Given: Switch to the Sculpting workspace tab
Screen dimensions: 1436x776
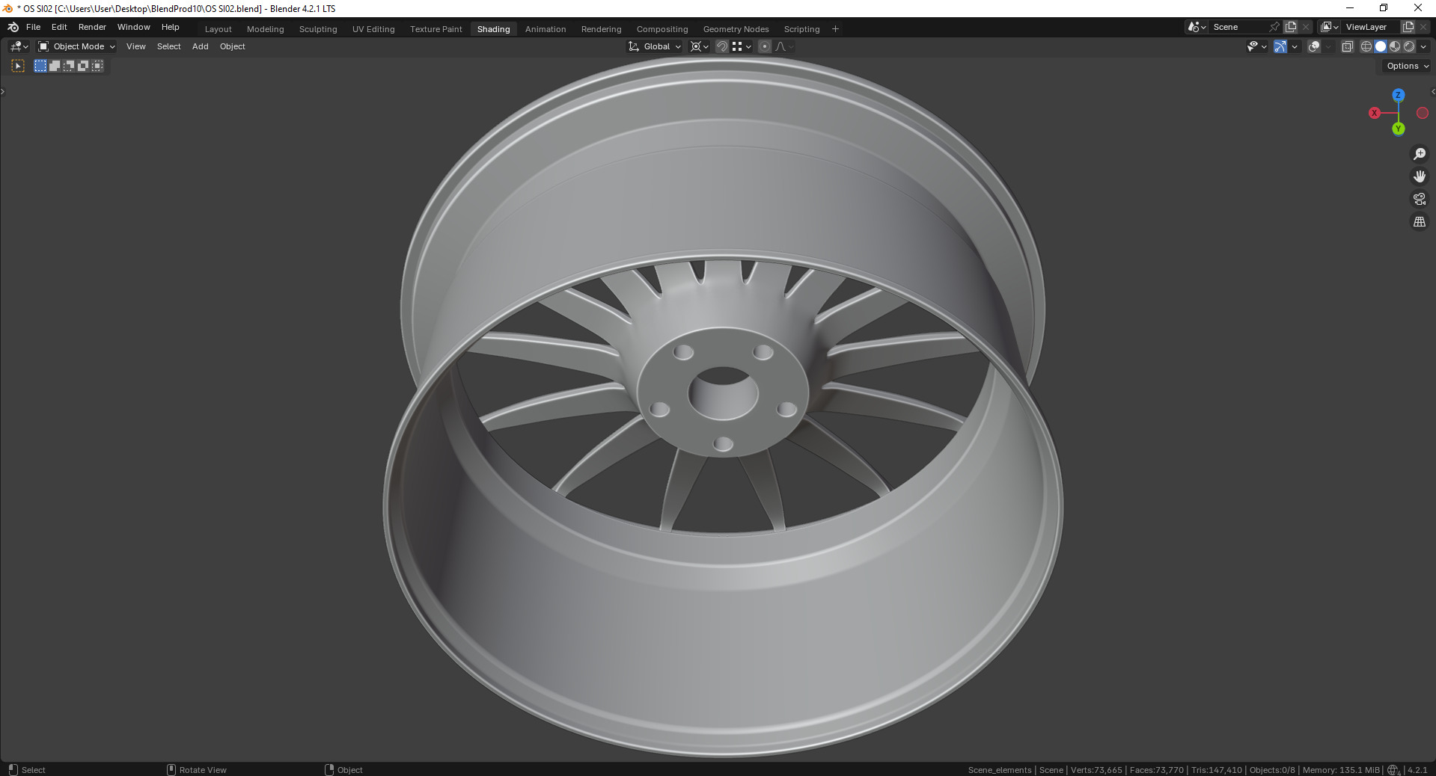Looking at the screenshot, I should tap(318, 29).
